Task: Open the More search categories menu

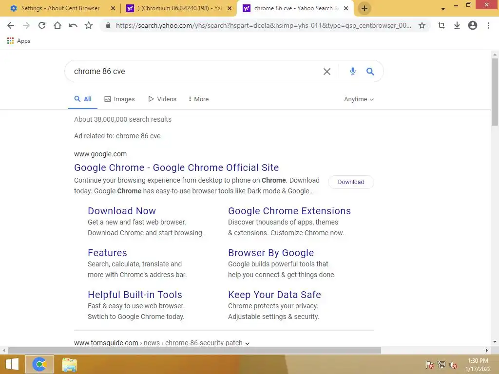Action: [x=199, y=99]
